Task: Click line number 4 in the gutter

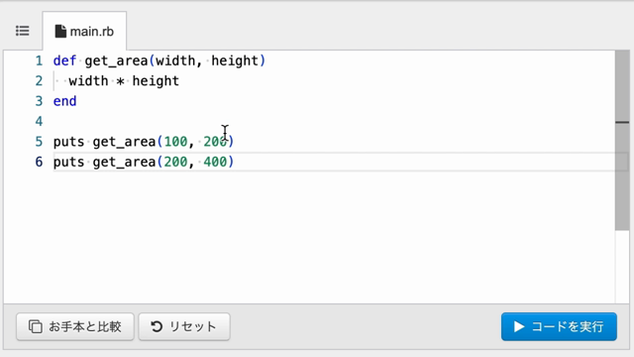Action: point(39,121)
